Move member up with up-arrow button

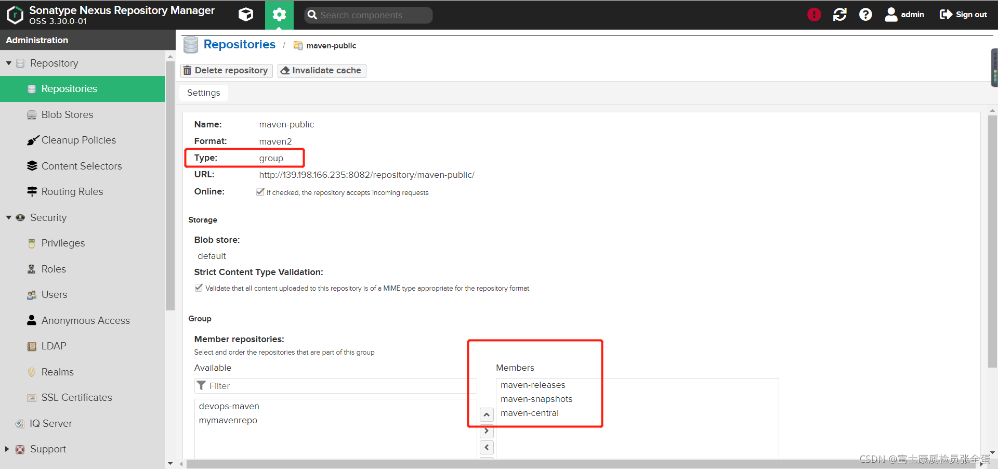pyautogui.click(x=487, y=414)
